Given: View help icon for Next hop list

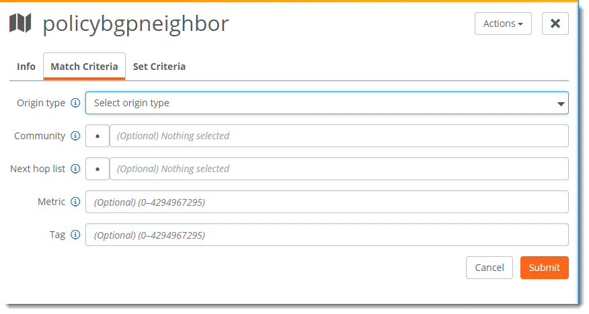Looking at the screenshot, I should tap(75, 169).
